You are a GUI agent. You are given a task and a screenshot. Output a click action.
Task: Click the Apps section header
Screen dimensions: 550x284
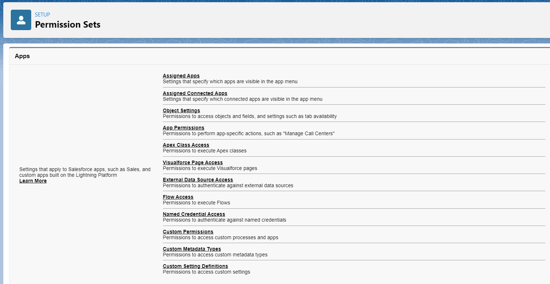coord(22,56)
